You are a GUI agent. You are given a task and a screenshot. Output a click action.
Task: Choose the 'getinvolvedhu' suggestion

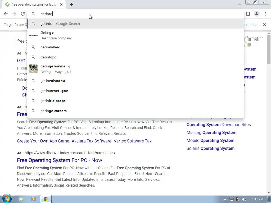(x=136, y=81)
